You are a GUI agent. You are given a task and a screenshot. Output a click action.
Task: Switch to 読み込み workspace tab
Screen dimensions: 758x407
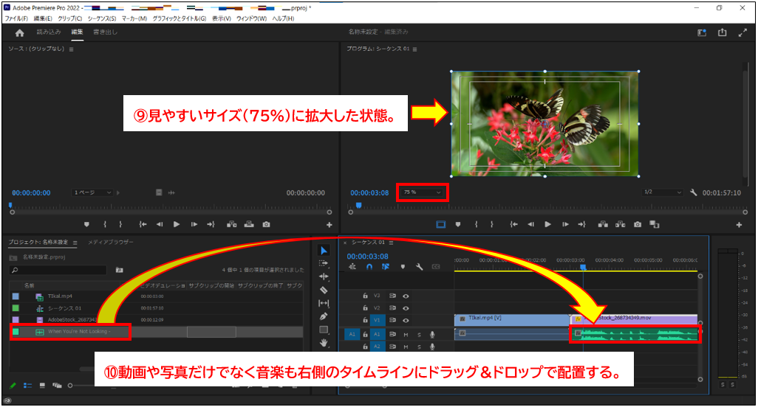(x=49, y=32)
